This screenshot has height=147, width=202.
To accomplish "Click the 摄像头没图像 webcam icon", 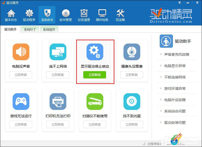I will (x=132, y=52).
